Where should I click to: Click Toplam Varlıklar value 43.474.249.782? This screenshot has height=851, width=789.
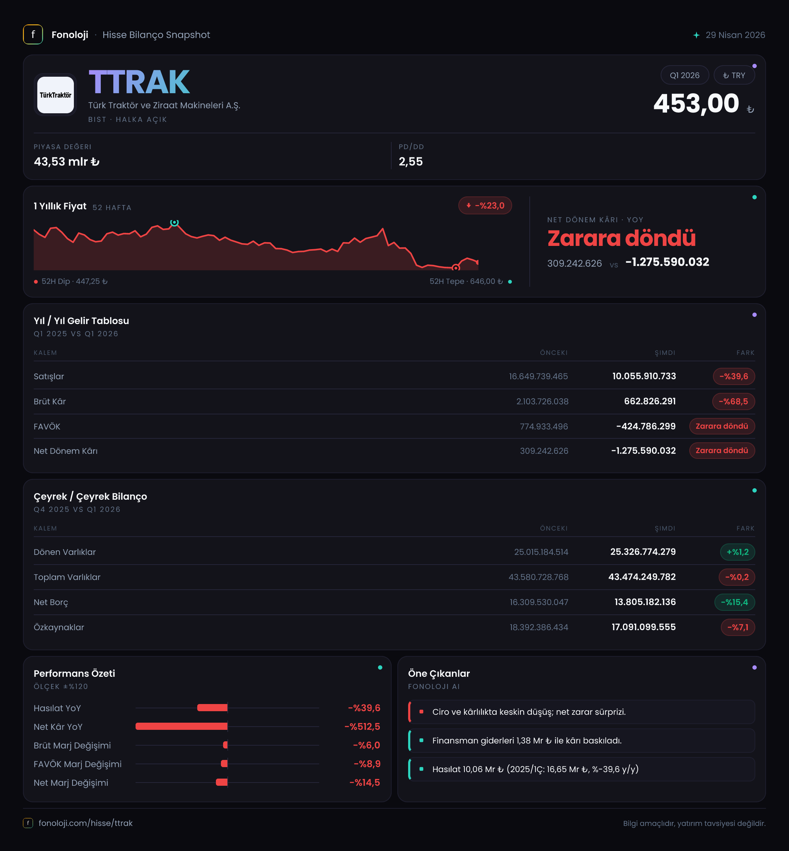pos(642,577)
